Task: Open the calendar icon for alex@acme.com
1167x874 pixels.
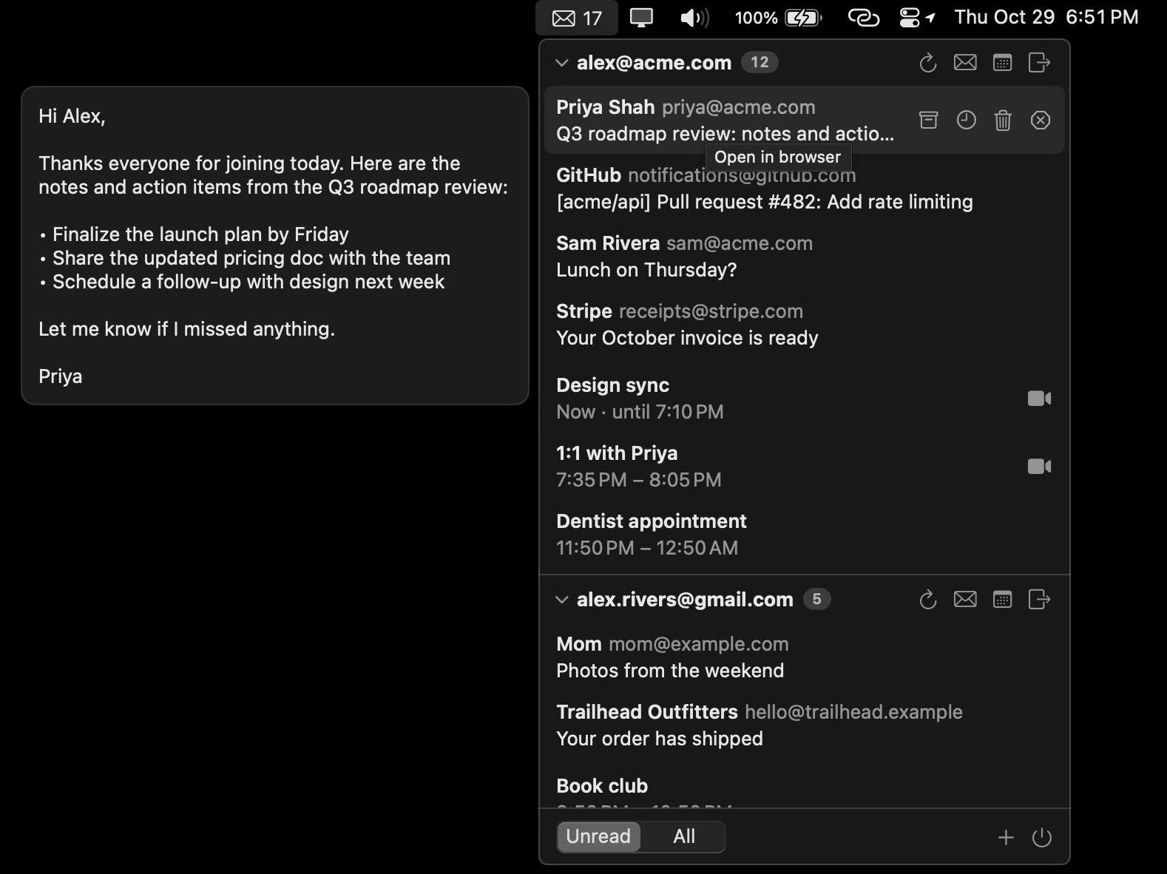Action: tap(1002, 63)
